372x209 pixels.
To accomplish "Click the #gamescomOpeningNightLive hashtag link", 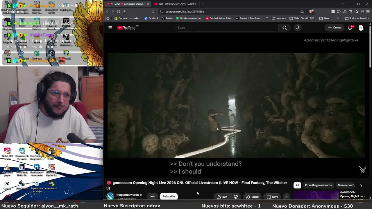I will (331, 40).
